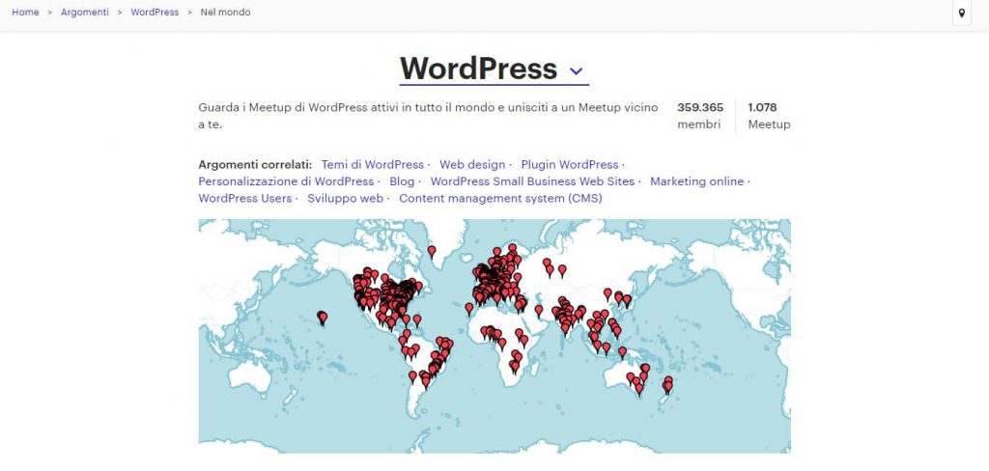Open WordPress Small Business Web Sites topic
This screenshot has width=989, height=471.
[532, 181]
